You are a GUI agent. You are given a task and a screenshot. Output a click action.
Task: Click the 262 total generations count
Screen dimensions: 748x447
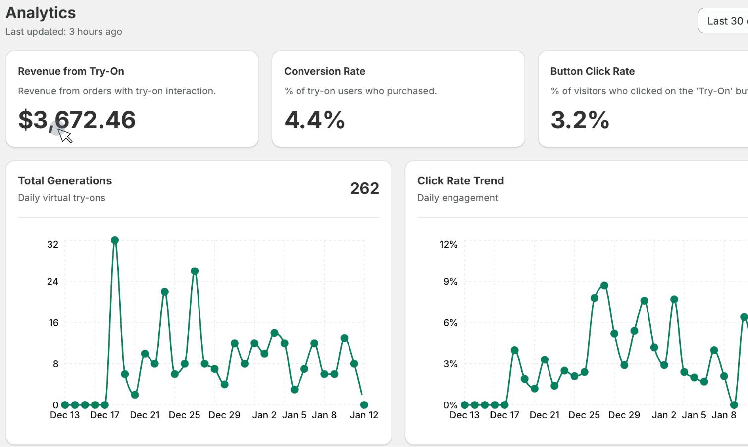[x=364, y=188]
